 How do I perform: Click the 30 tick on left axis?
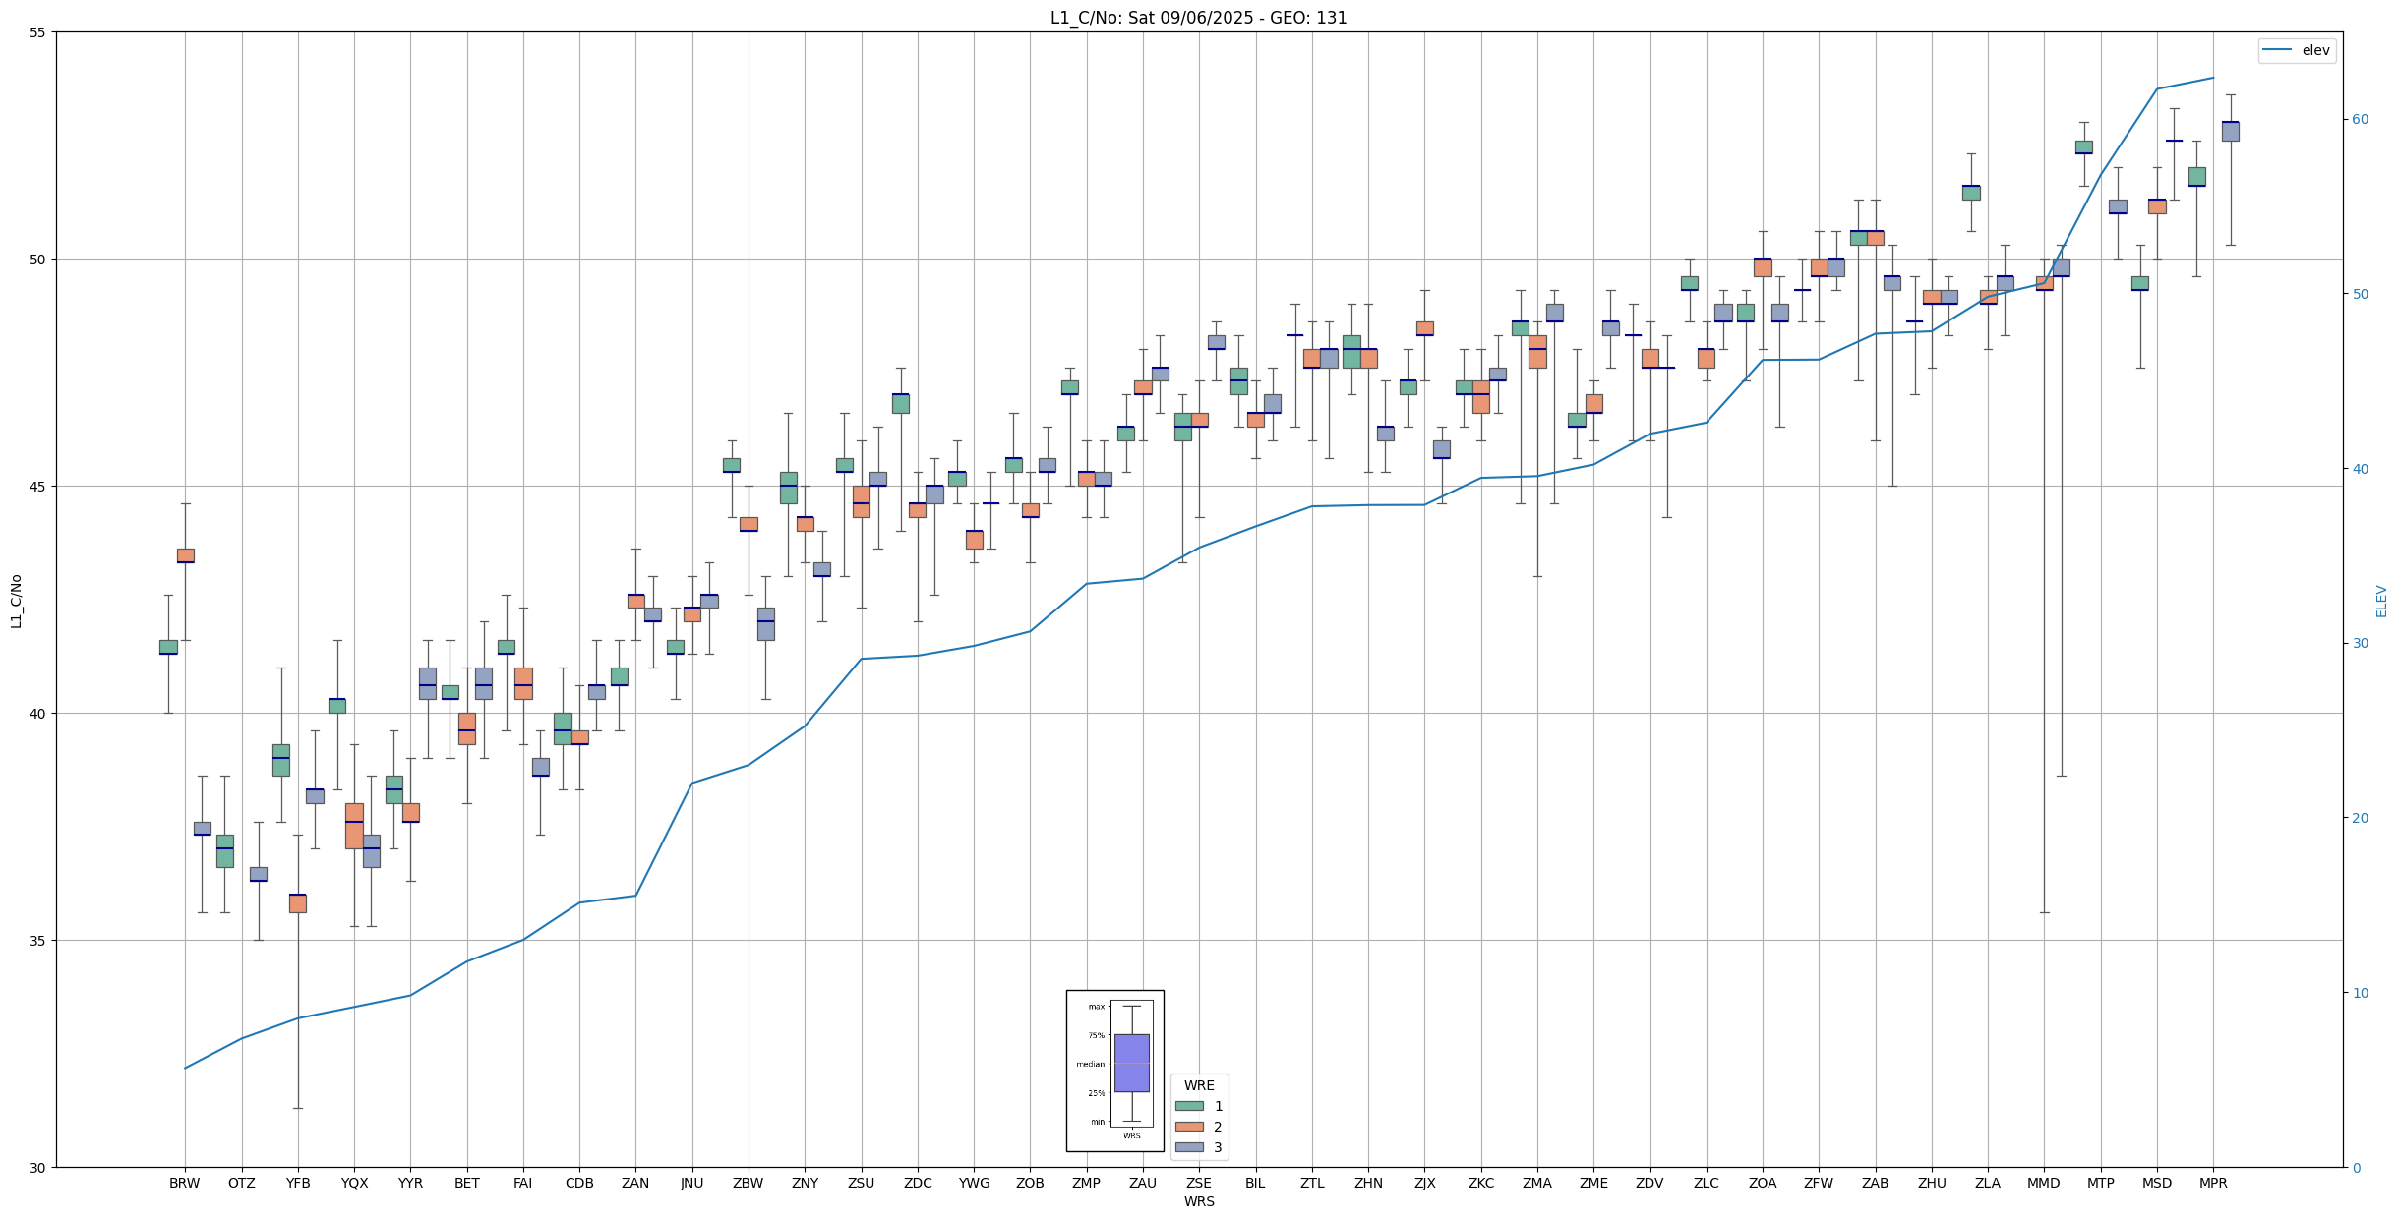point(38,1168)
